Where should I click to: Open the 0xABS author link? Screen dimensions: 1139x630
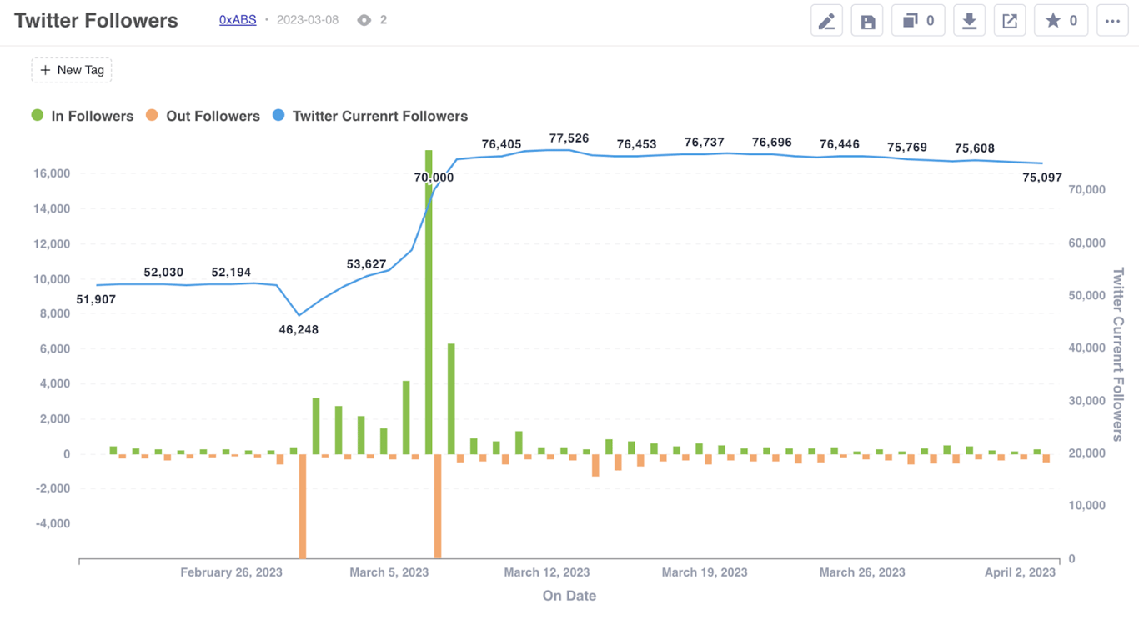[238, 20]
